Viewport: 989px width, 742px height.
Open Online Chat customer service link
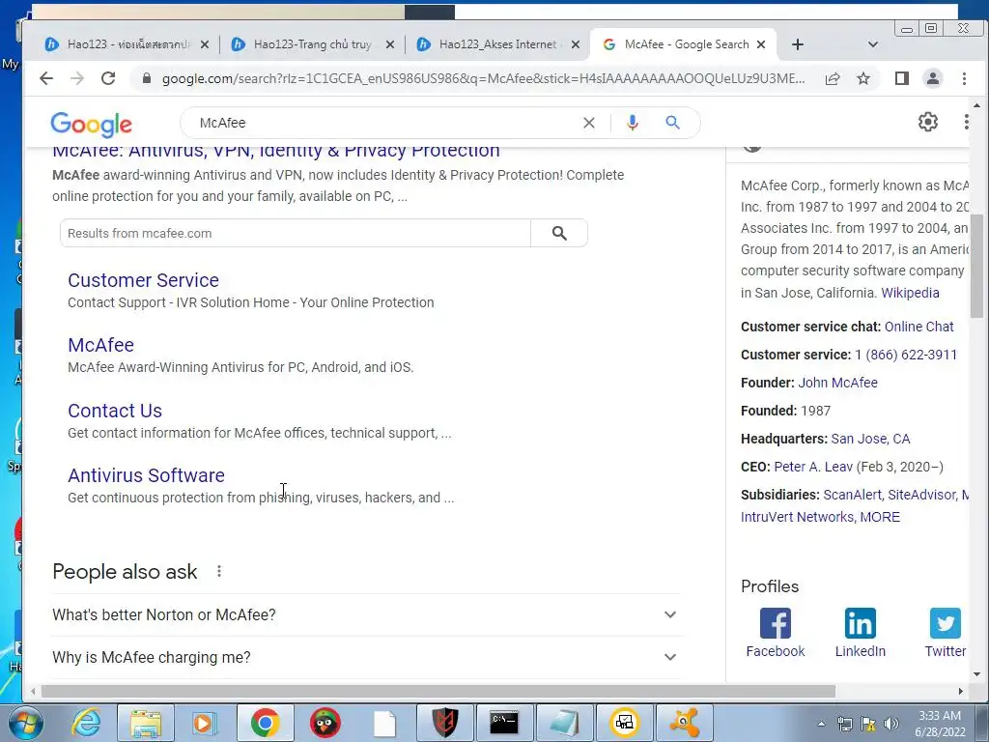point(919,327)
